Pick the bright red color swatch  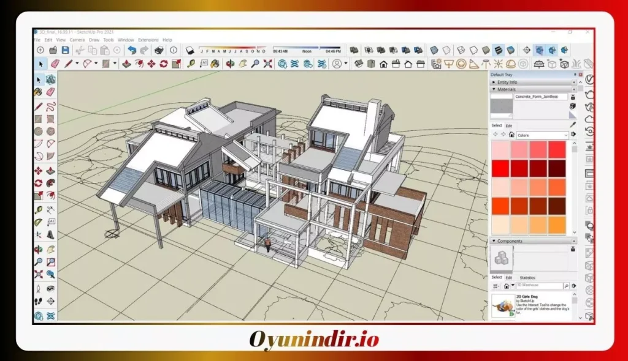500,168
